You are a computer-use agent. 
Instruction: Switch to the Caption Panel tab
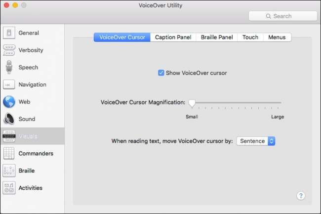pyautogui.click(x=173, y=37)
